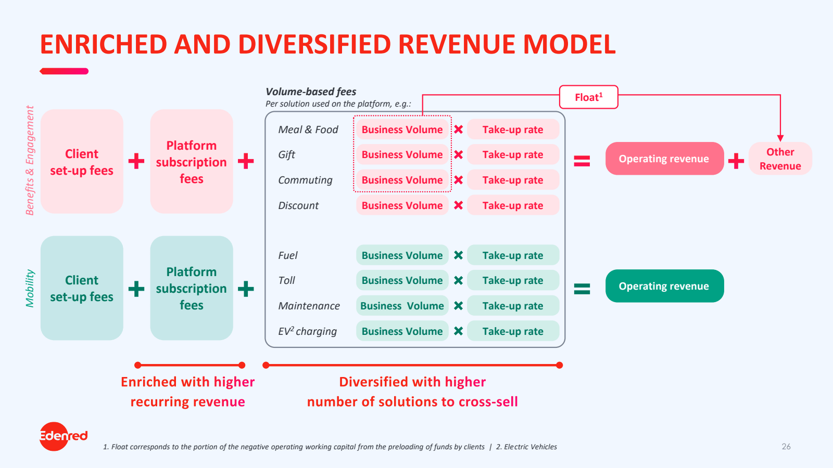The image size is (833, 468).
Task: Click the pink Platform subscription fees box
Action: [192, 161]
